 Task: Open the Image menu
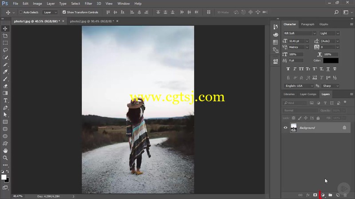37,4
